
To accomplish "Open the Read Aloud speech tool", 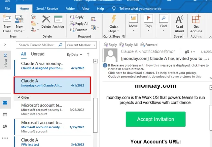I will pos(179,23).
